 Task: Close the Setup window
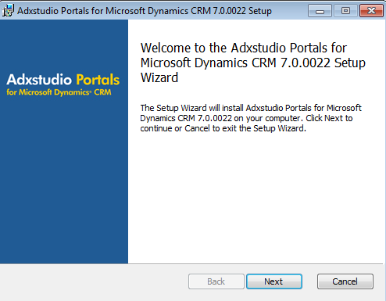click(x=371, y=11)
